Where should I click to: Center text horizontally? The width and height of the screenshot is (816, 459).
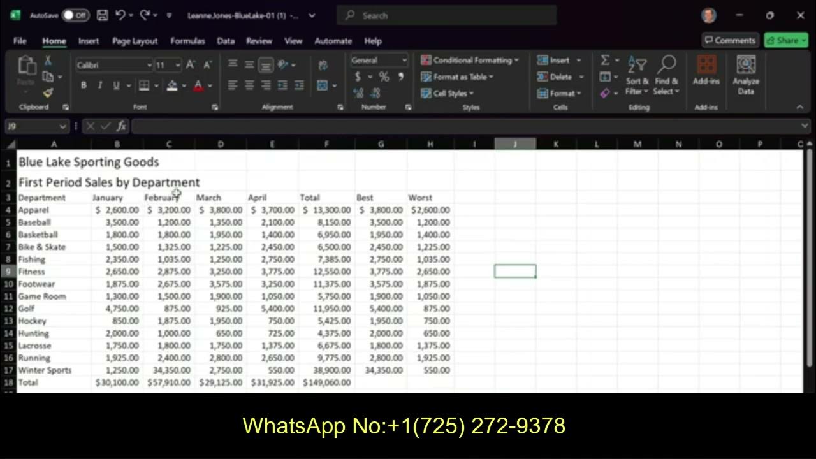point(249,85)
